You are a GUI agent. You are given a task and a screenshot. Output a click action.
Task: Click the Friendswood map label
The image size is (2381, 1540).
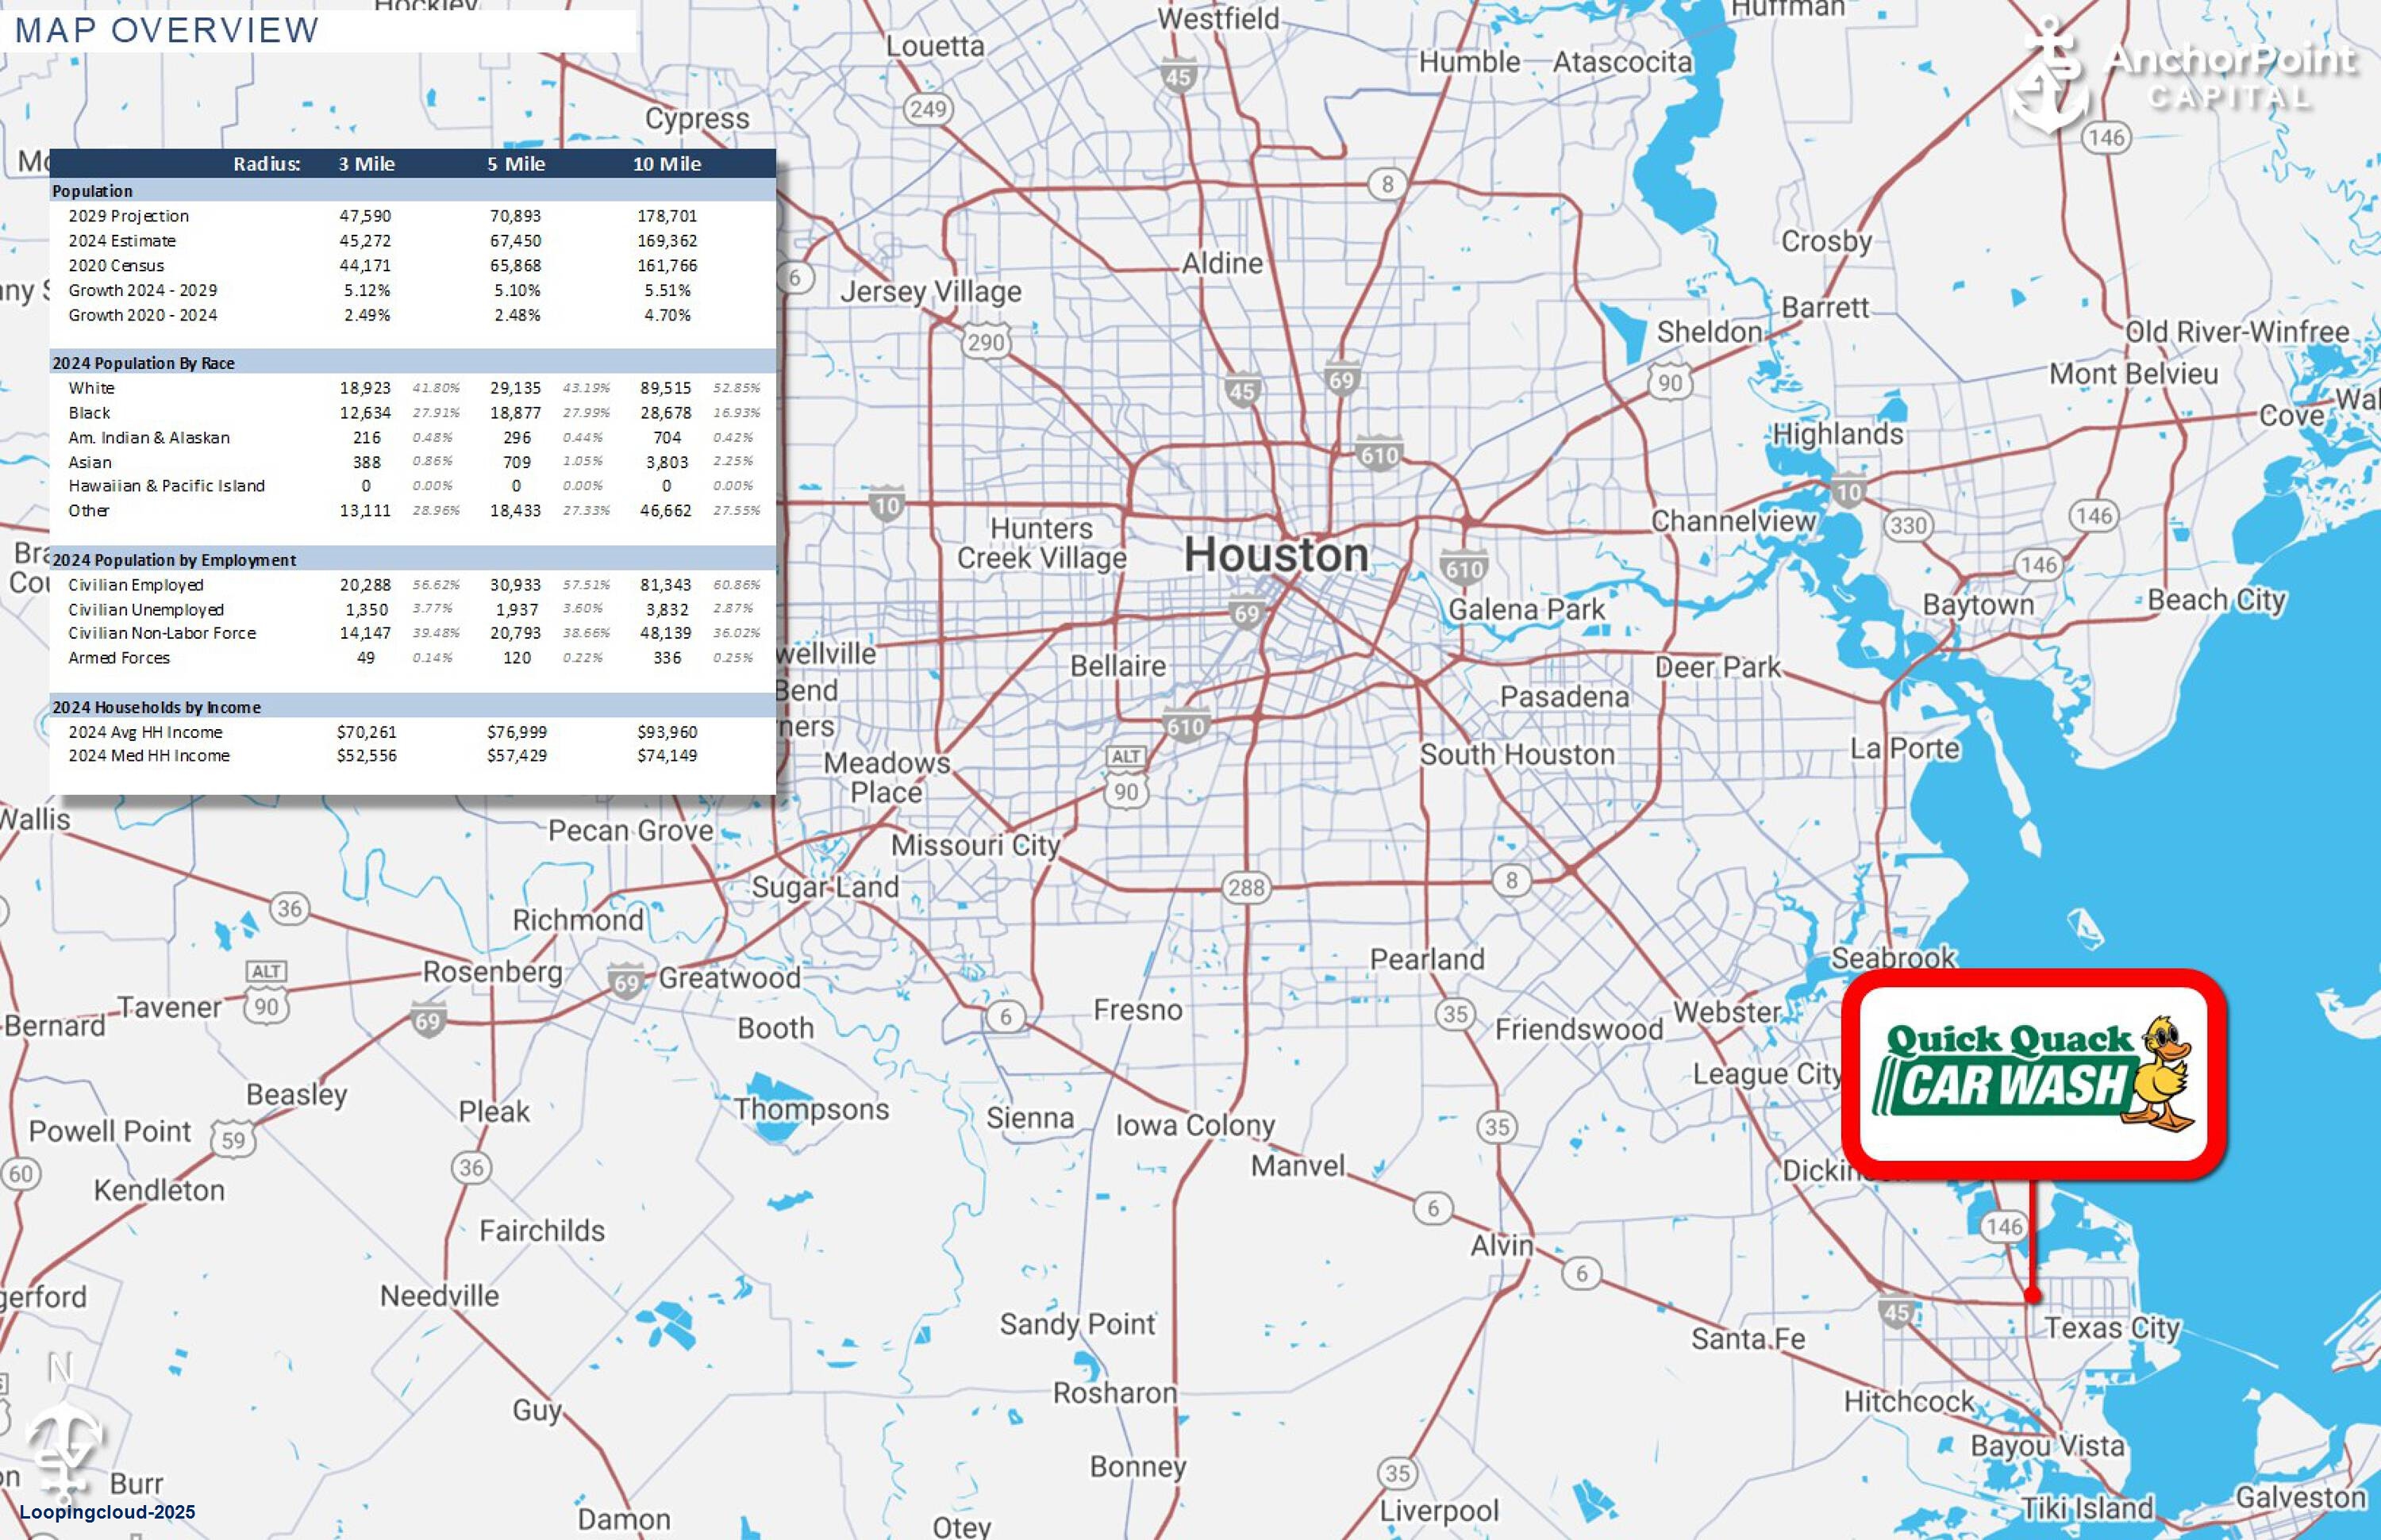pos(1579,1030)
